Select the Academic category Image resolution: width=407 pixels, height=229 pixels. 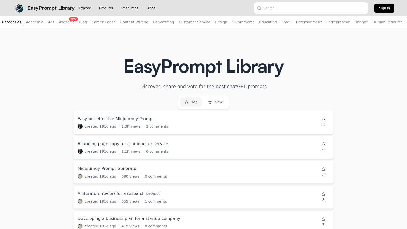pyautogui.click(x=35, y=22)
